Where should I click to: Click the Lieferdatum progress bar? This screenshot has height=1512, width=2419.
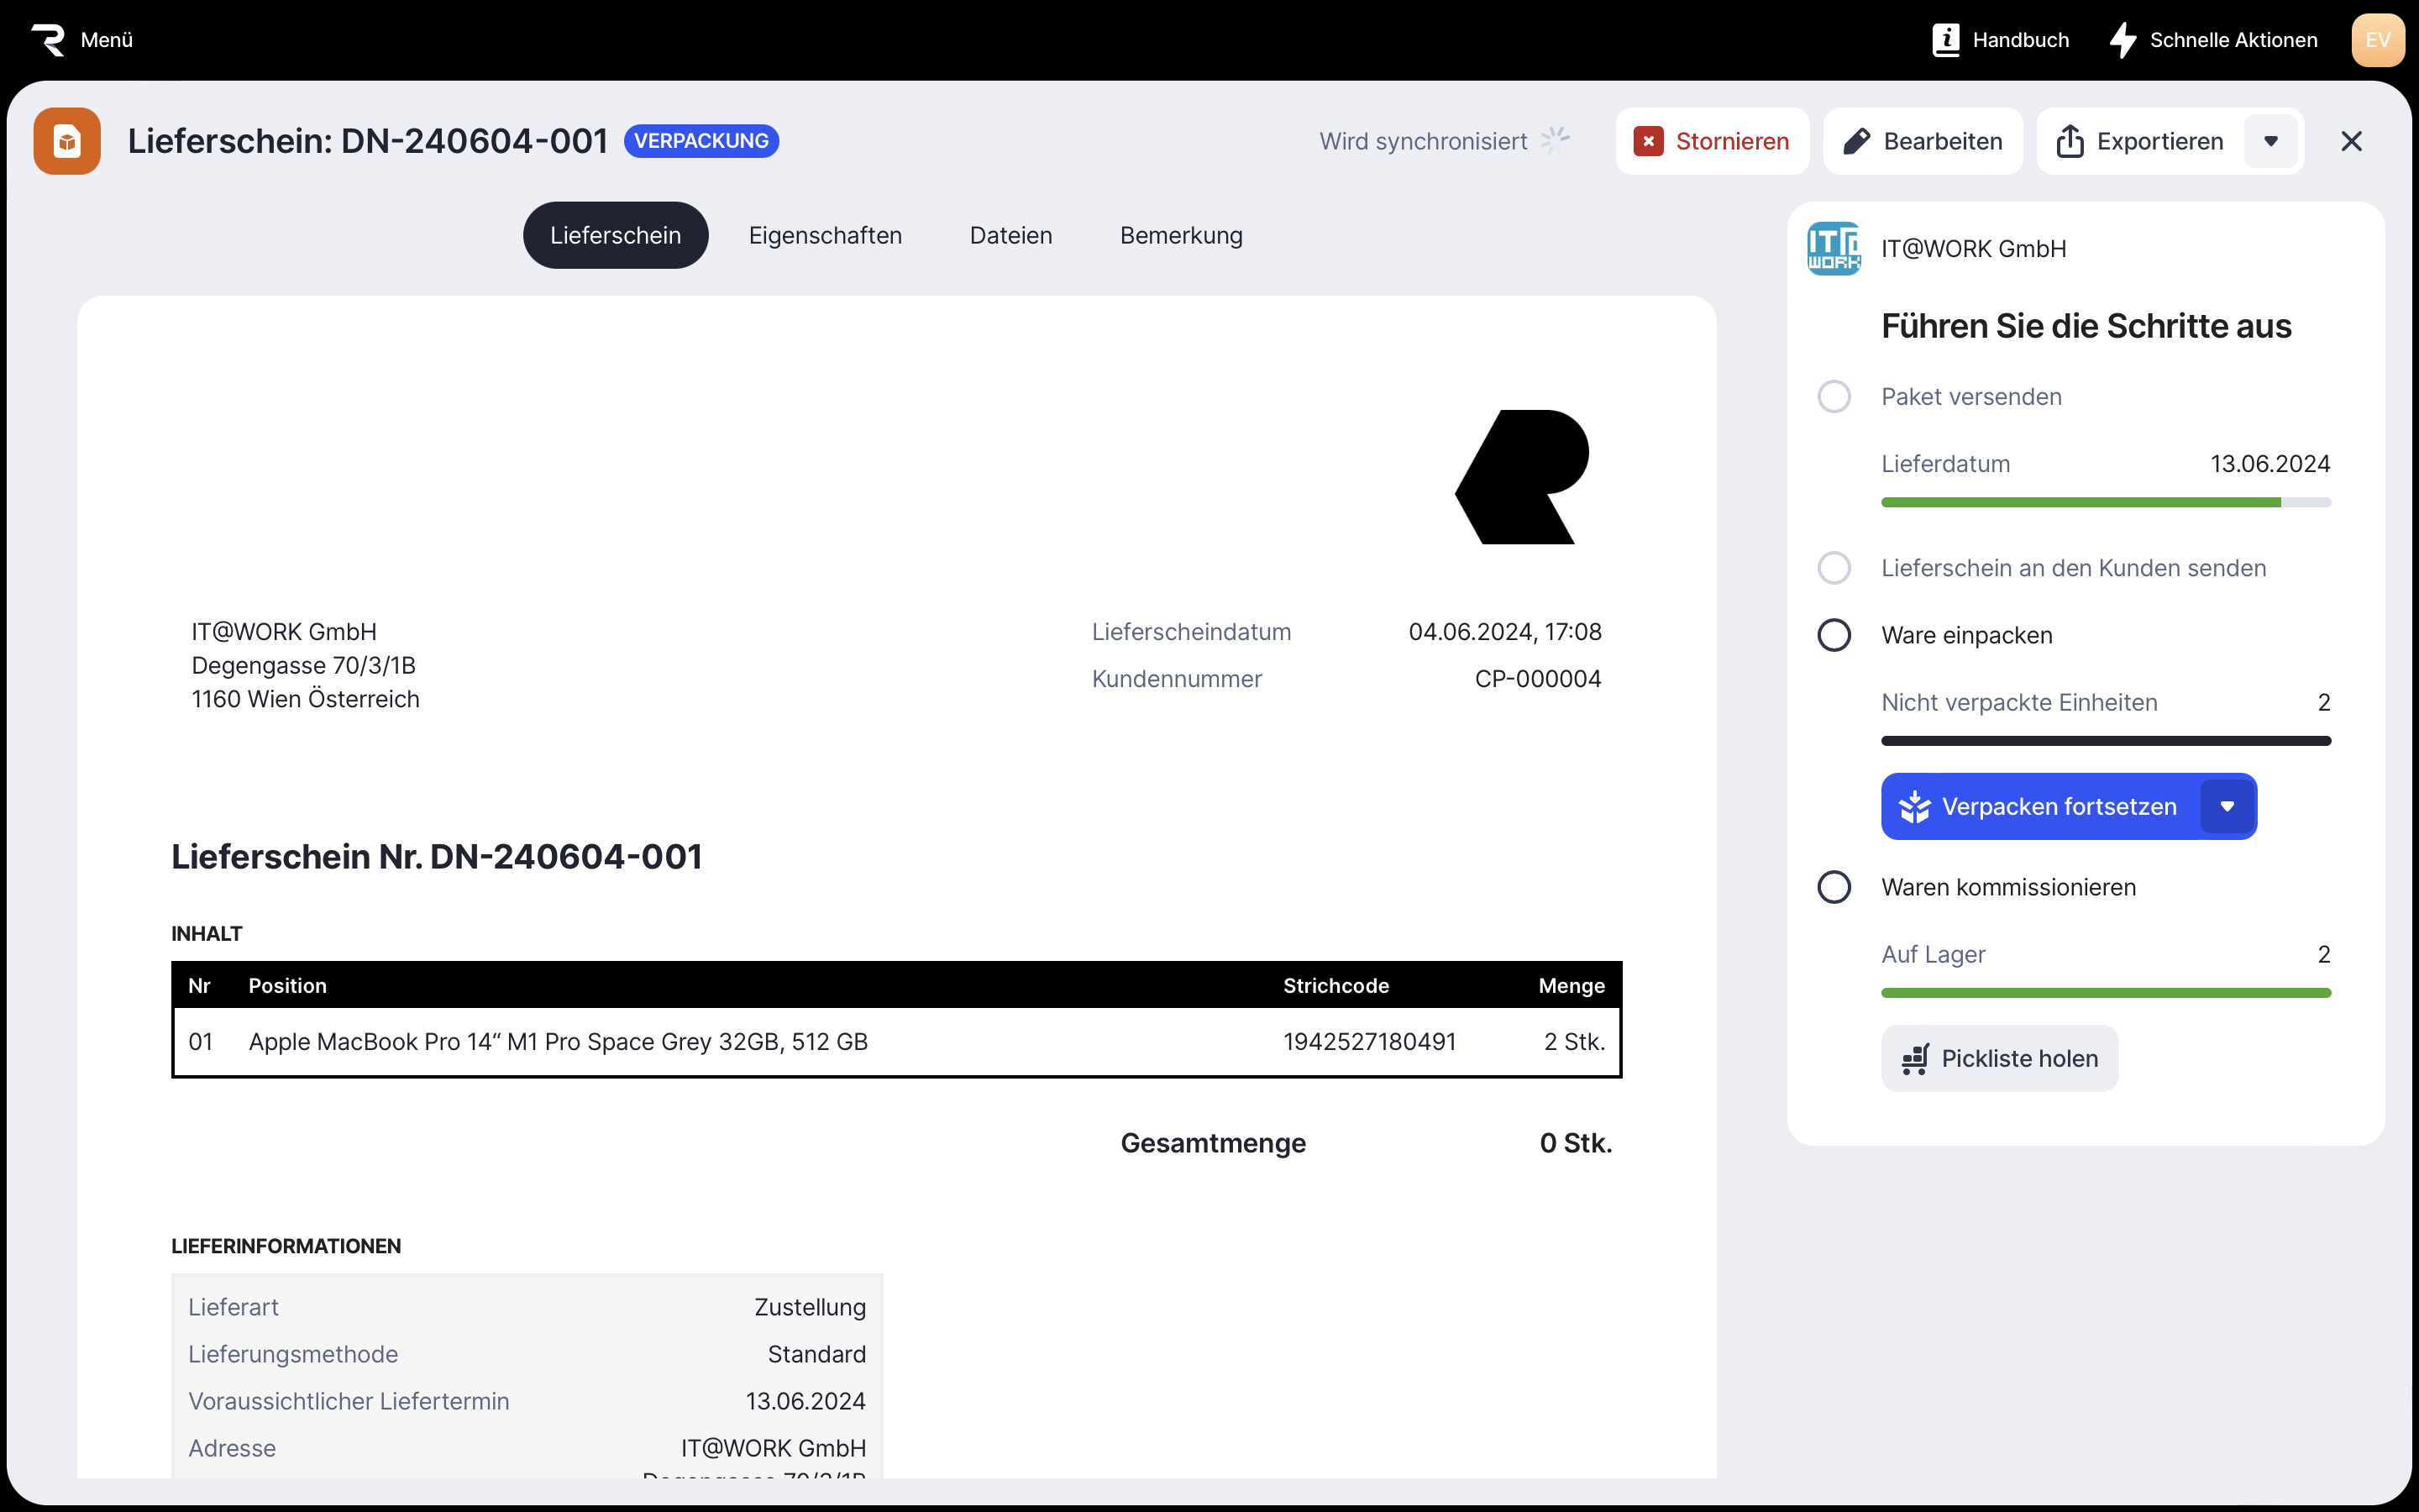(2105, 502)
